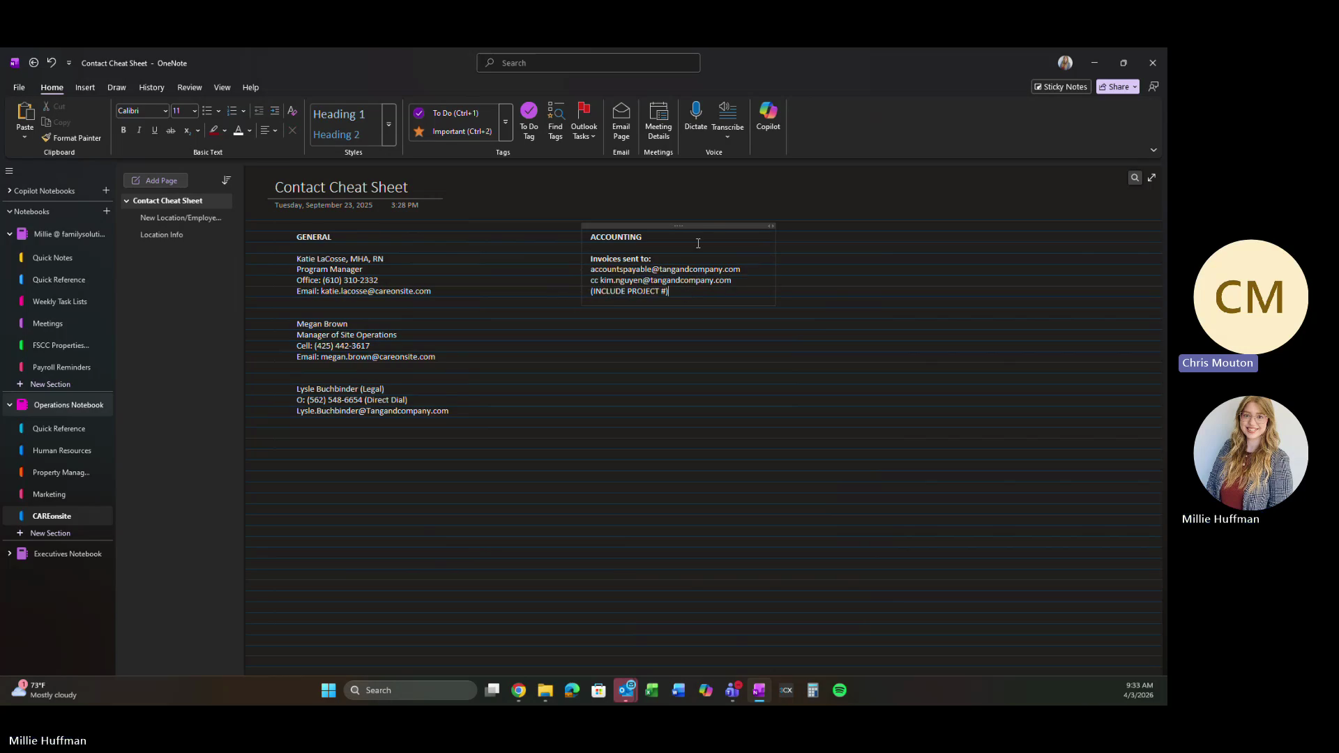Screen dimensions: 1339x753
Task: Toggle bold formatting
Action: 123,130
